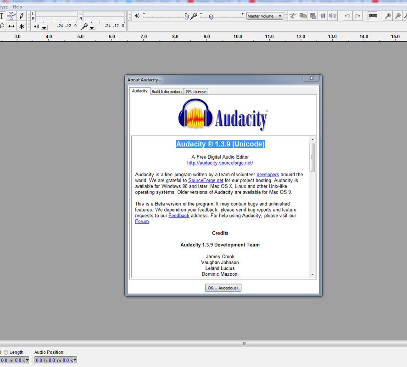
Task: Select the Multi-Tool asterisk mode
Action: (22, 26)
